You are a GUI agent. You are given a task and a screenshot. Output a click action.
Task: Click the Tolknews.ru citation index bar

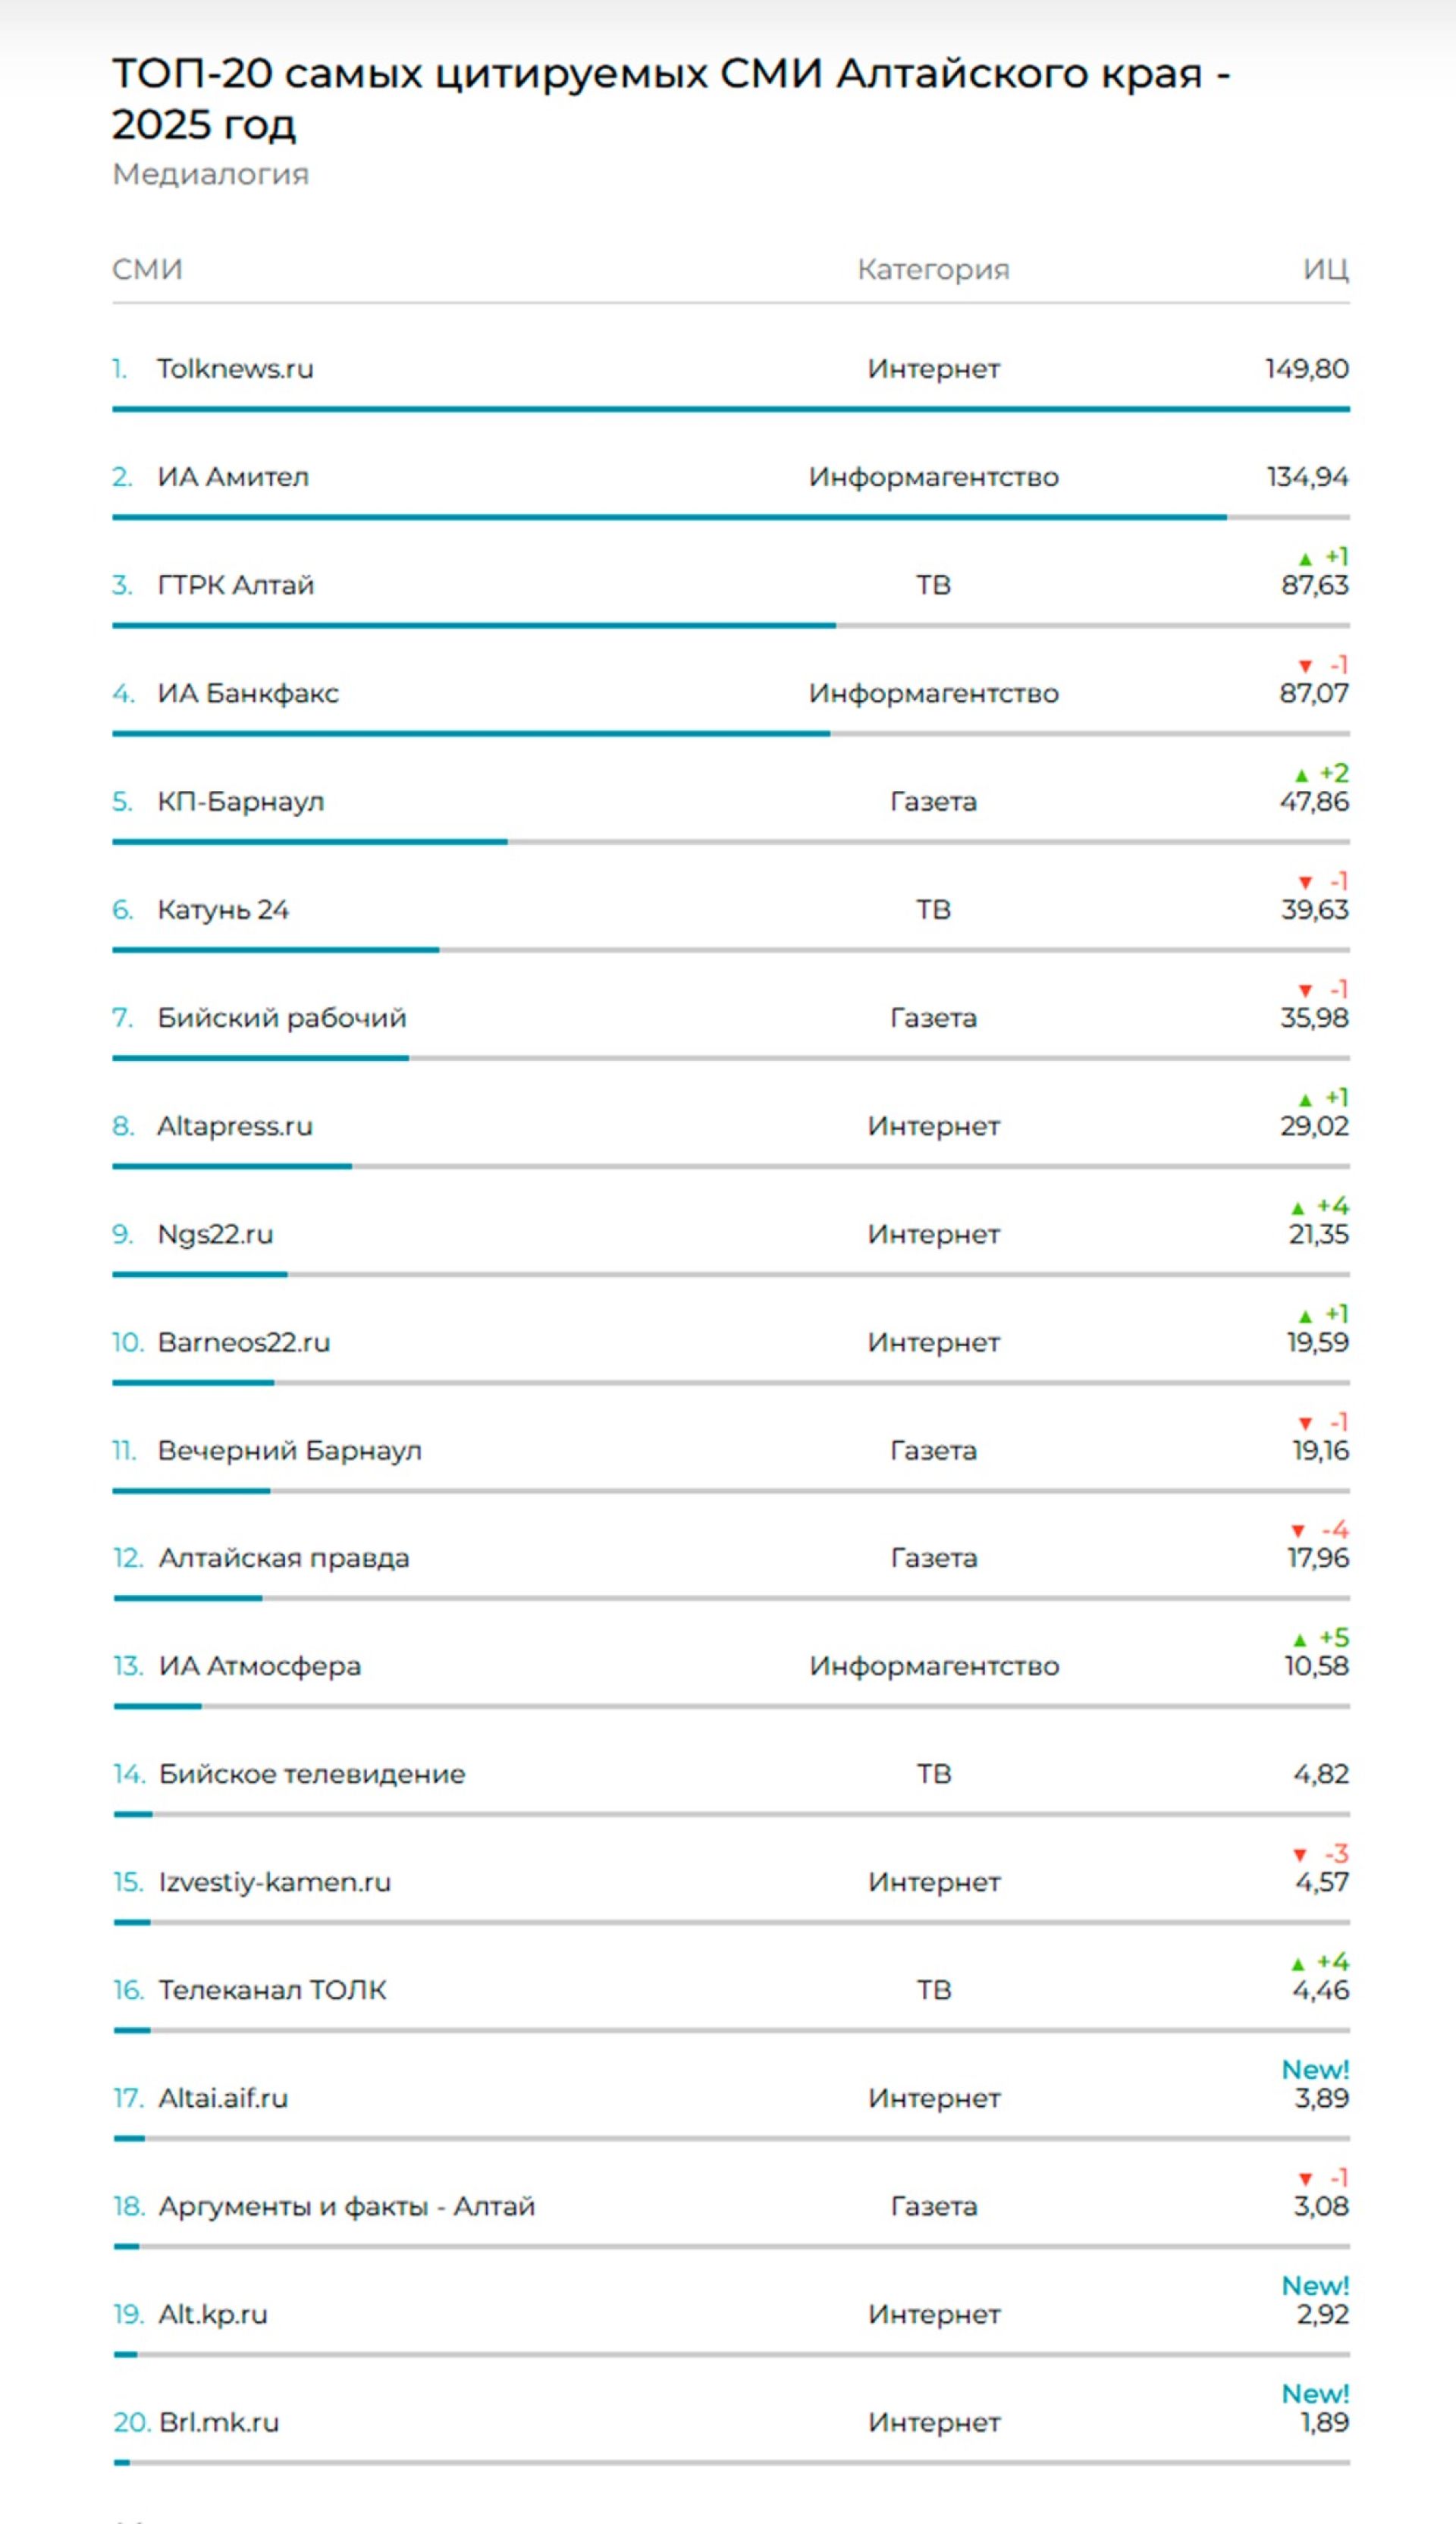point(730,409)
